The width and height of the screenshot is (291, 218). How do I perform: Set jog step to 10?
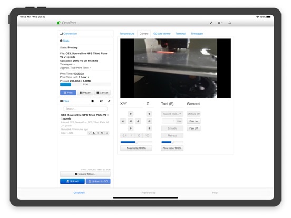(x=139, y=135)
